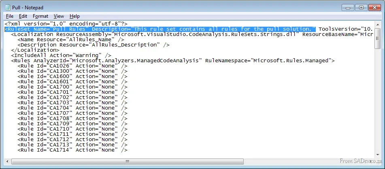Click the Rule Id="CA1601" line
This screenshot has width=385, height=169.
(x=72, y=82)
